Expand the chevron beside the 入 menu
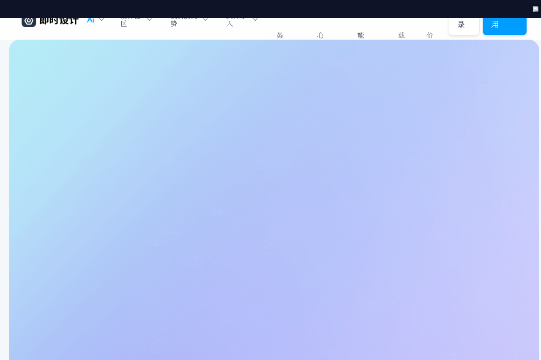The width and height of the screenshot is (541, 360). click(255, 19)
